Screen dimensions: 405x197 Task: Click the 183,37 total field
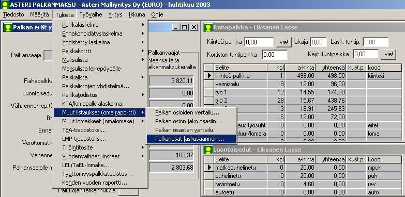pos(171,156)
